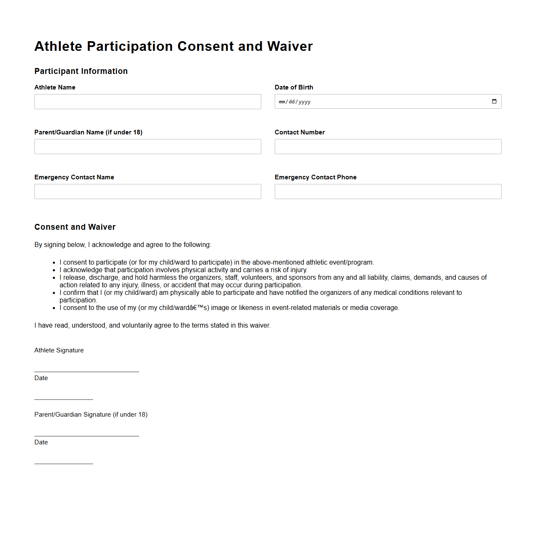
Task: Click the Date of Birth field
Action: (377, 101)
